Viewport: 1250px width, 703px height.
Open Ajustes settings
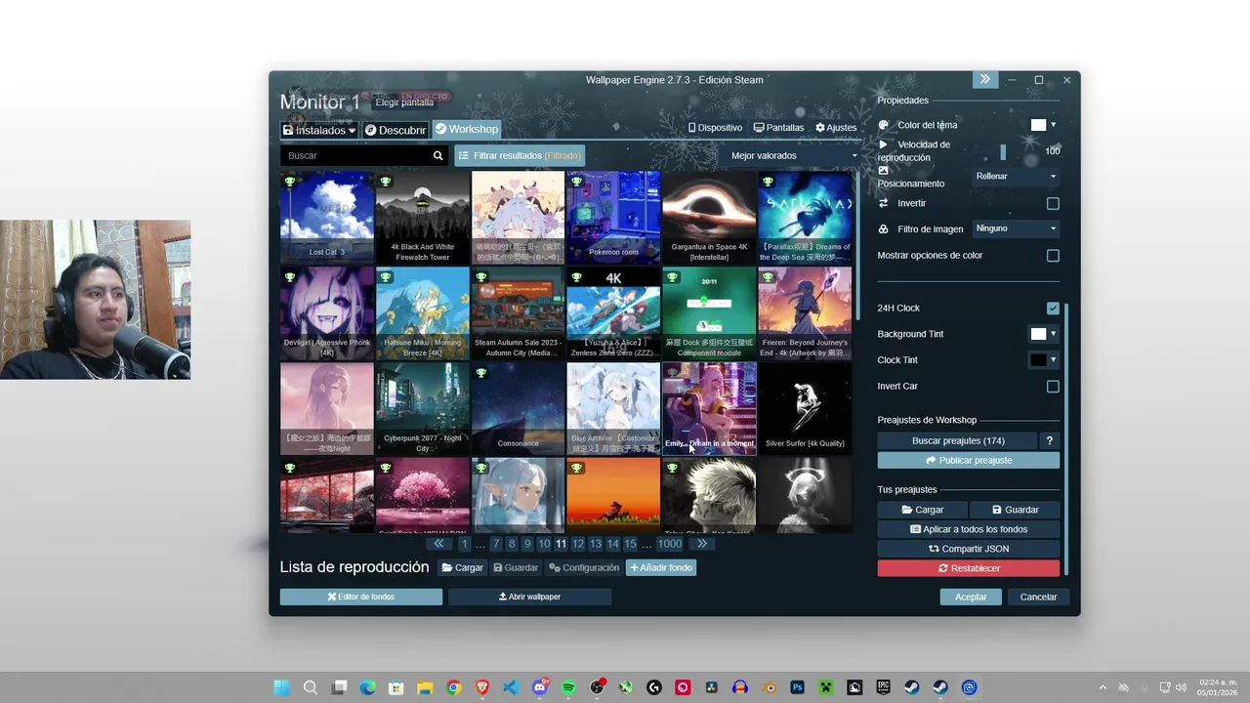coord(836,128)
